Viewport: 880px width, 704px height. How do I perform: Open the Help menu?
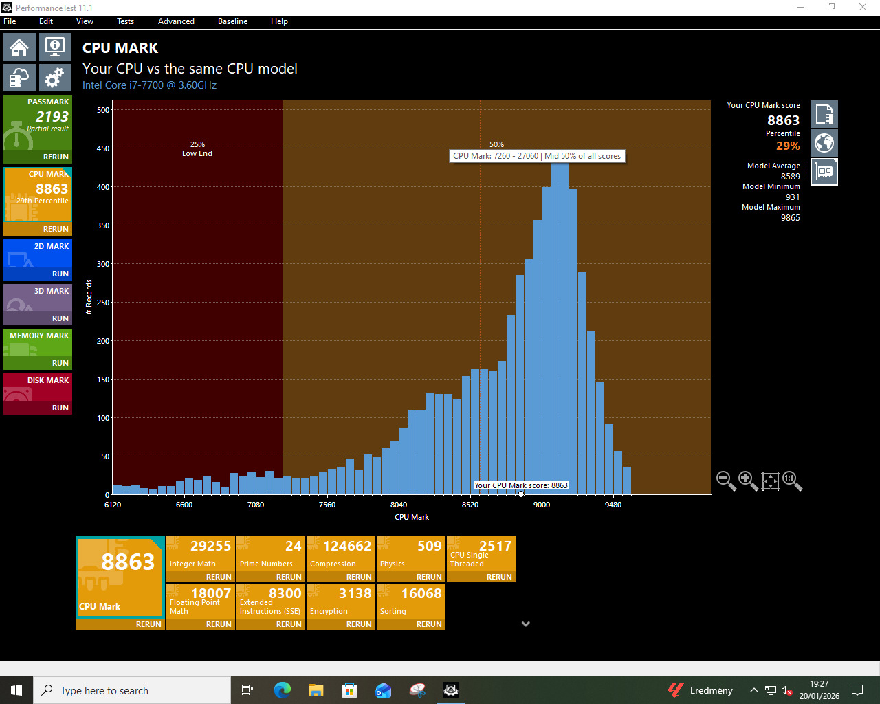point(279,21)
